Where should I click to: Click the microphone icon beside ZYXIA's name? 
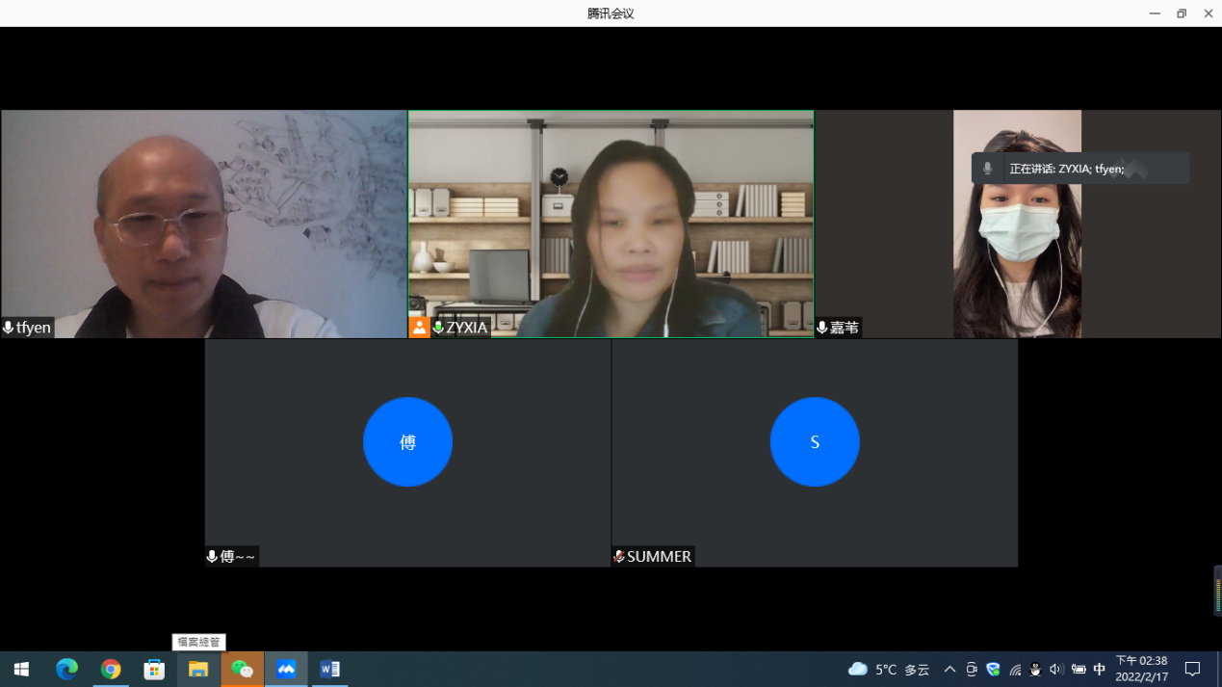coord(439,328)
